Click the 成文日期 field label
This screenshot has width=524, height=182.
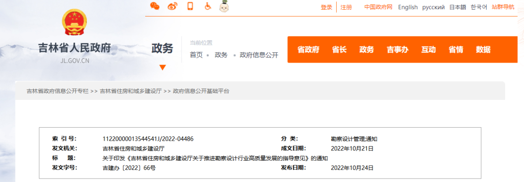294,149
